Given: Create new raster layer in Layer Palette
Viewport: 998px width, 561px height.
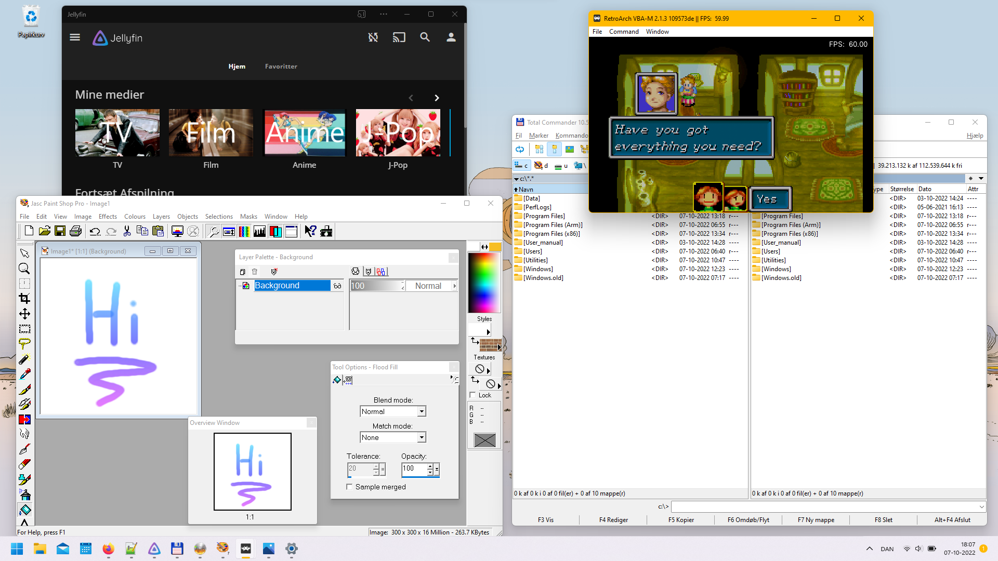Looking at the screenshot, I should click(242, 272).
